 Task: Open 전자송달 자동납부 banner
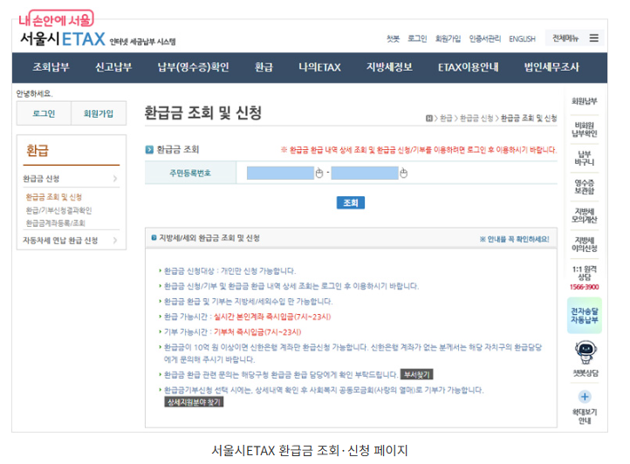585,316
